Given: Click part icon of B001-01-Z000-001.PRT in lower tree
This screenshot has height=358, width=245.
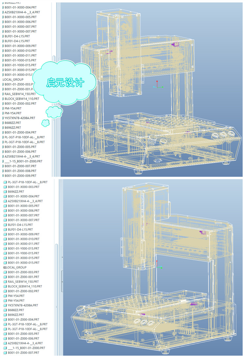Looking at the screenshot, I should 5,277.
